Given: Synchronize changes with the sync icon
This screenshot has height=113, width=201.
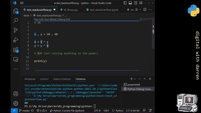Looking at the screenshot, I should pos(32,110).
